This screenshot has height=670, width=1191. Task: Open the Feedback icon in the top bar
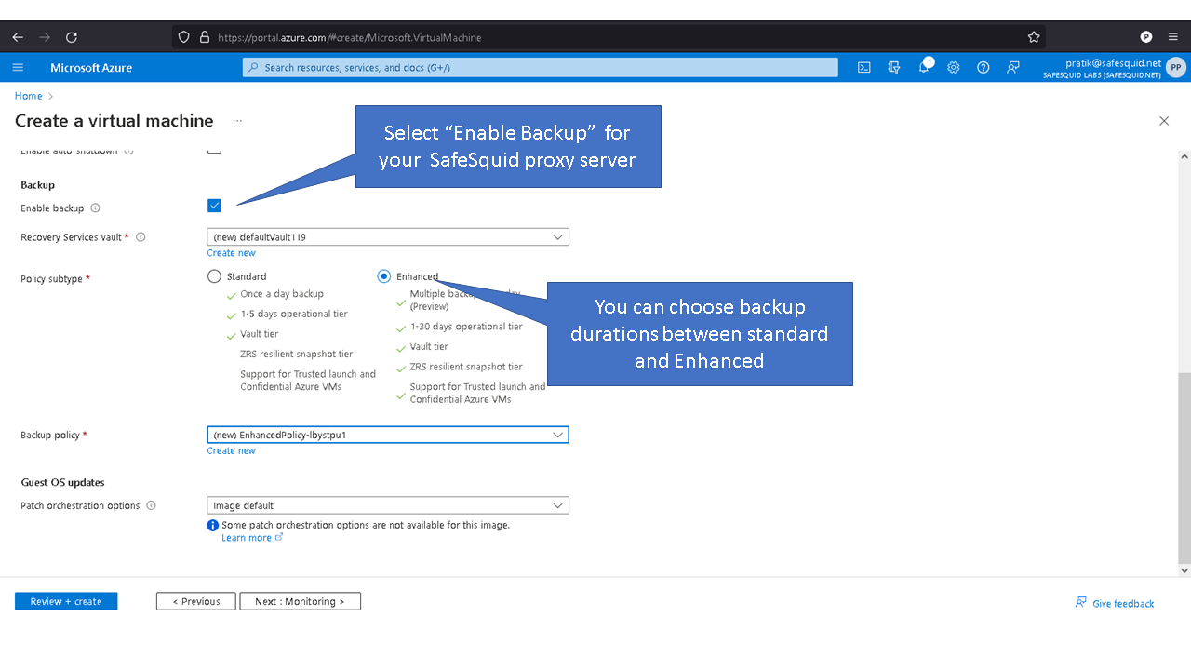[1013, 68]
